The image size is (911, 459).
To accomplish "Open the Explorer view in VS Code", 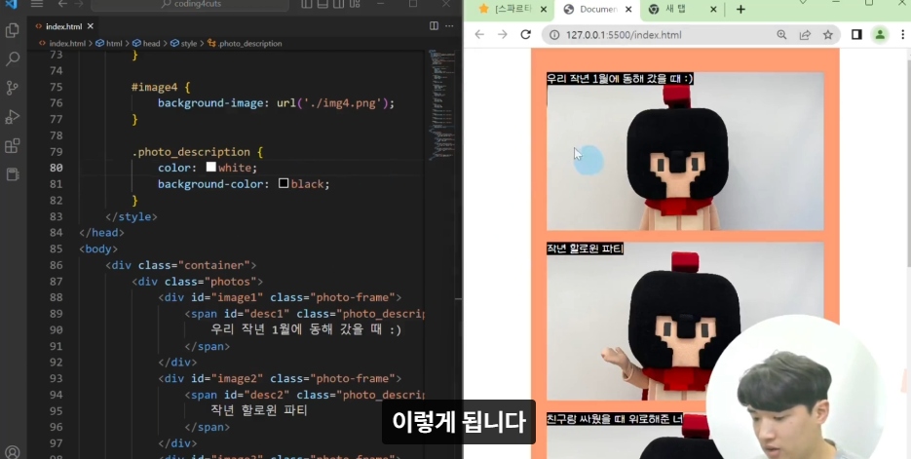I will (x=13, y=31).
